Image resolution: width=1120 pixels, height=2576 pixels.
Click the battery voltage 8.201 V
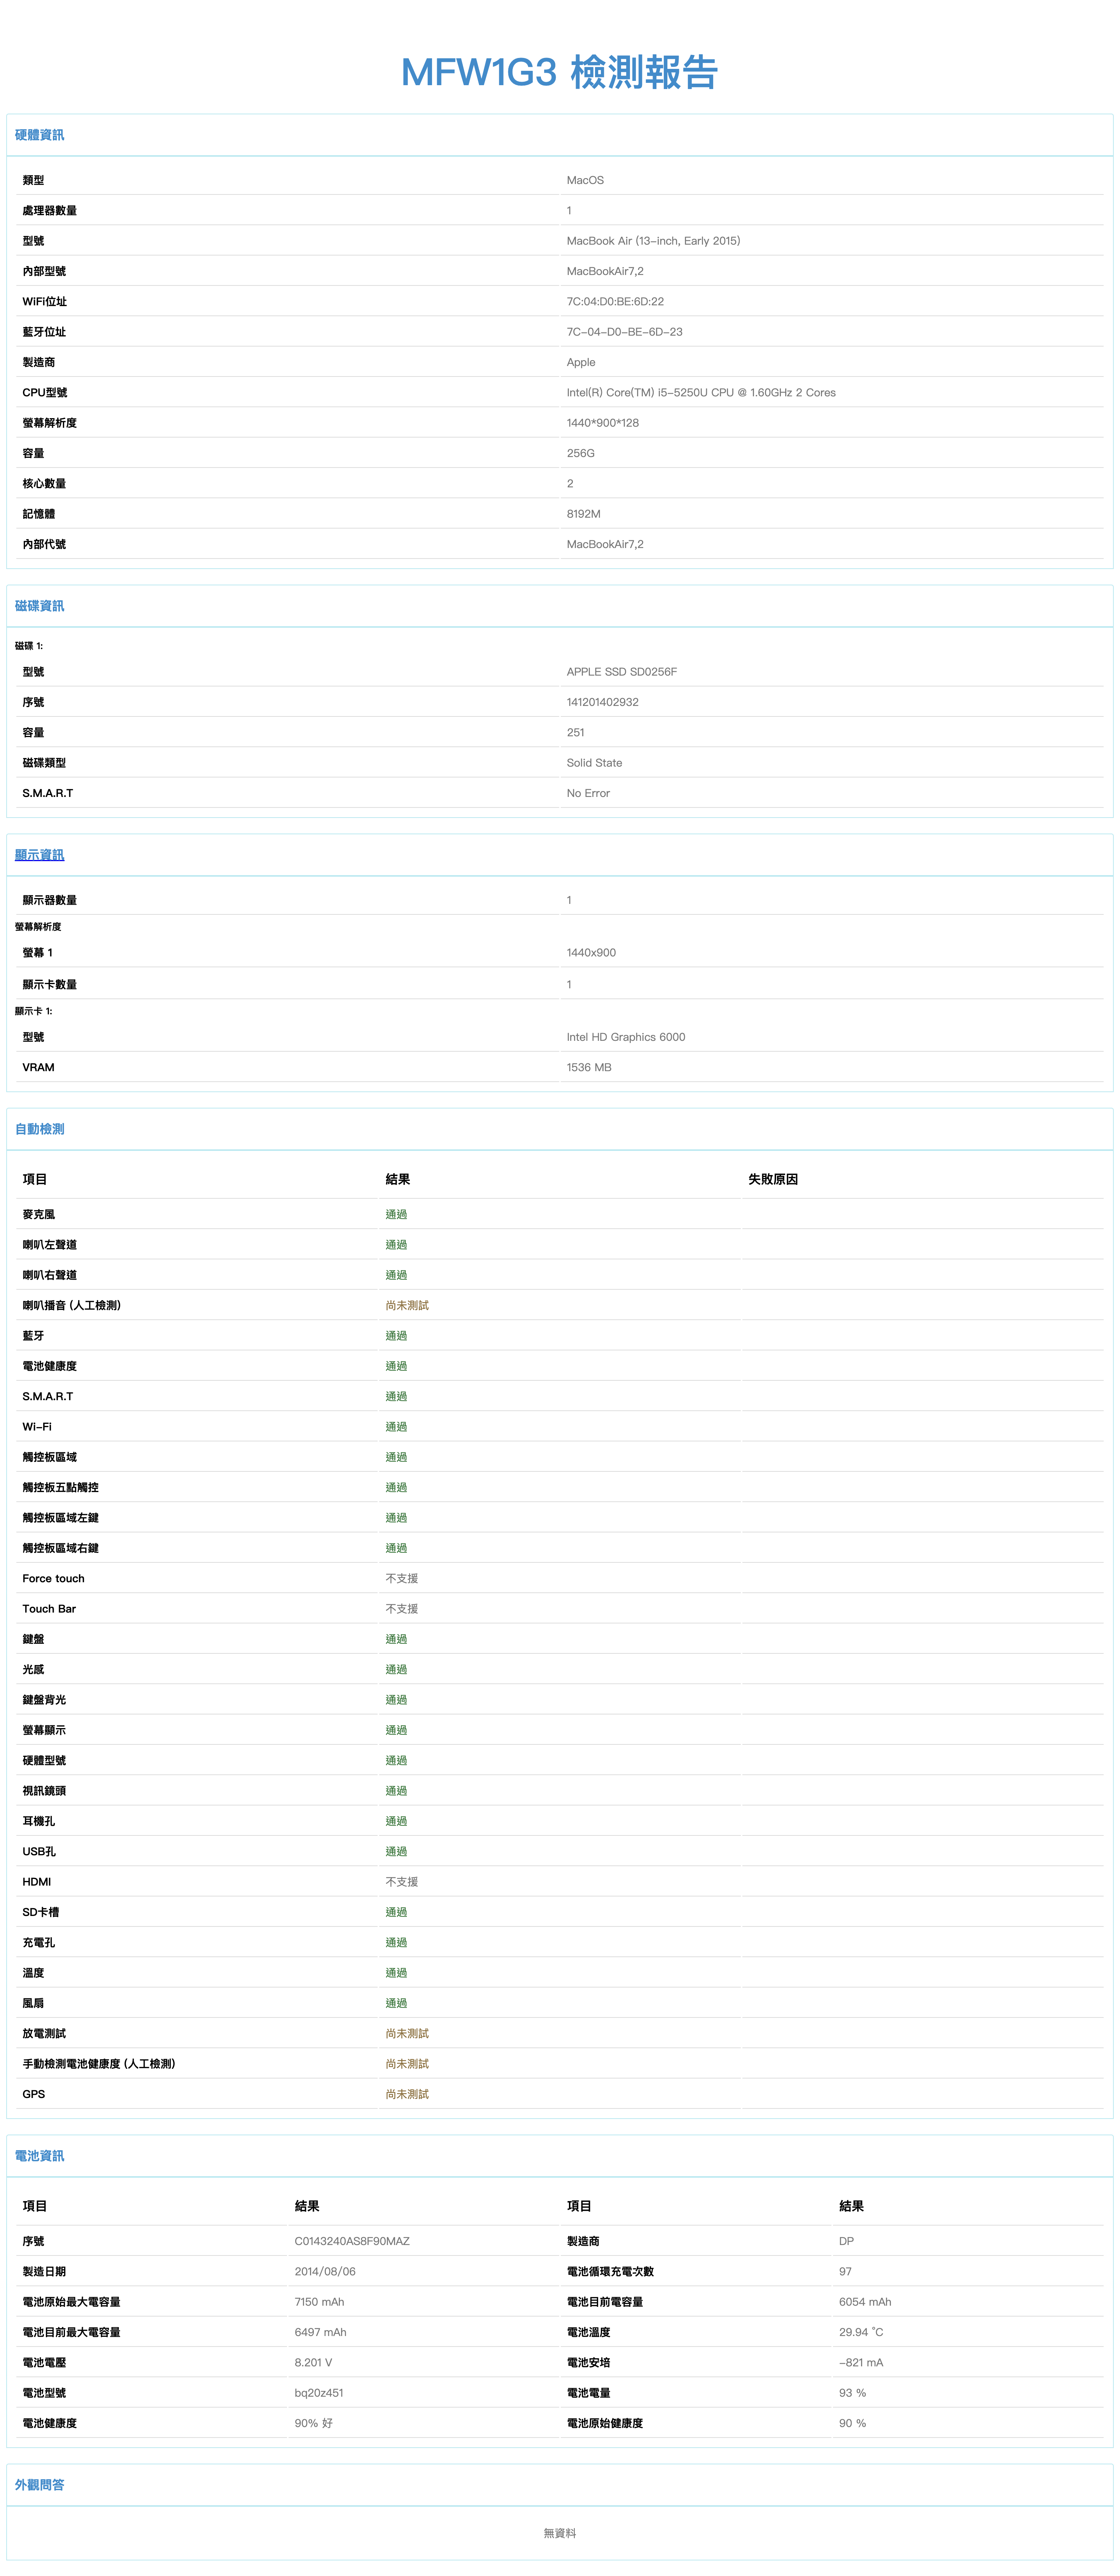(313, 2363)
